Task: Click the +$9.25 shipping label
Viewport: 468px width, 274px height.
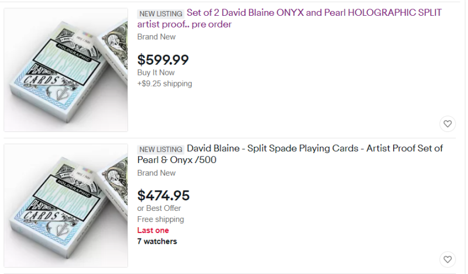Action: tap(164, 84)
